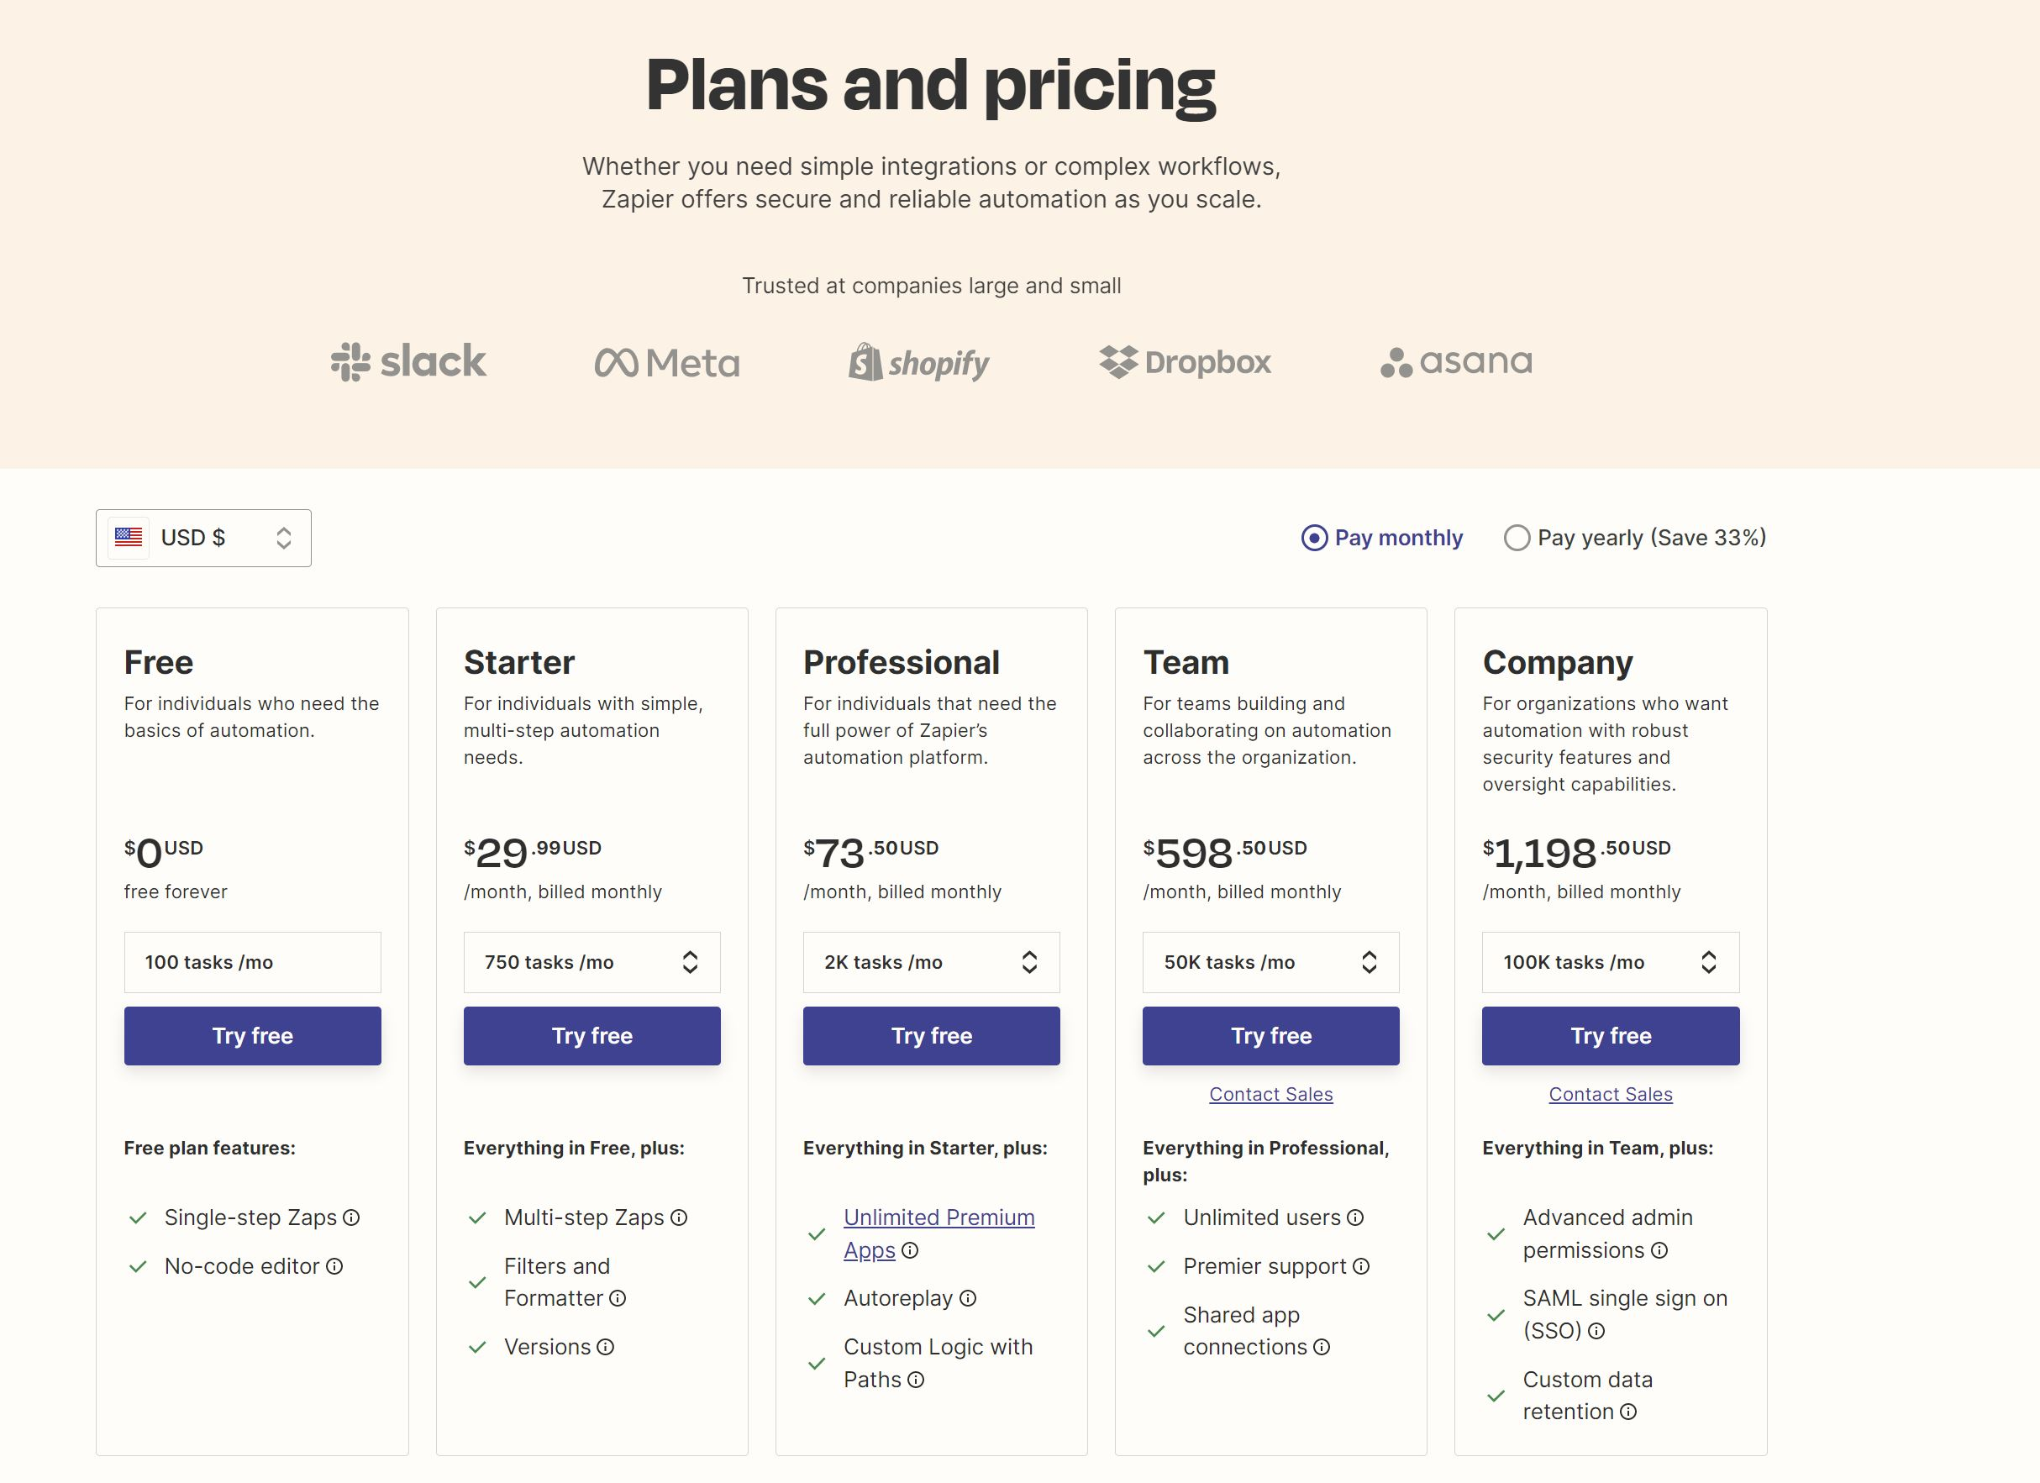Toggle Pay yearly to save 33%
This screenshot has height=1483, width=2040.
1514,537
